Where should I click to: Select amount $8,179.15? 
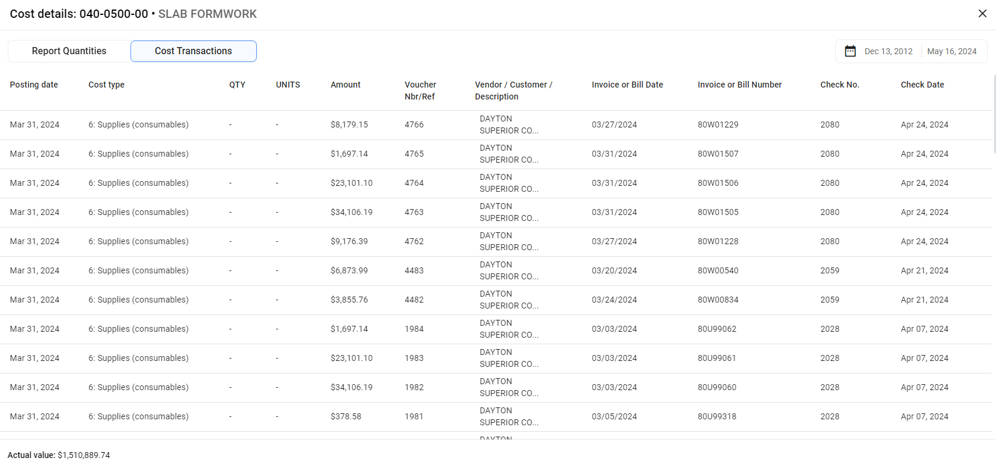(x=349, y=124)
